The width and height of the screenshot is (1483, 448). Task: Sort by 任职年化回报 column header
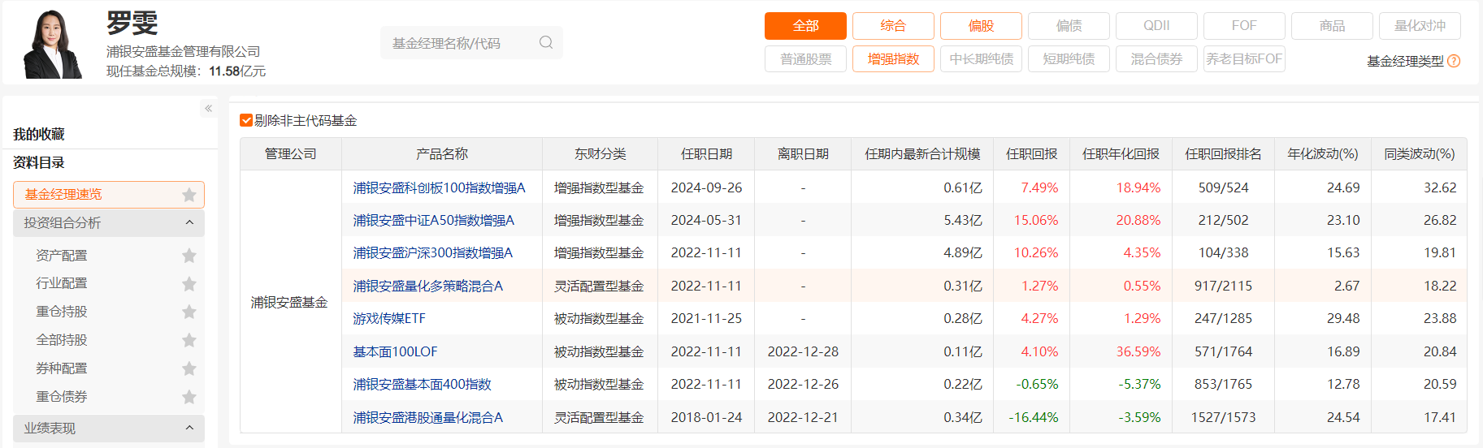tap(1121, 153)
